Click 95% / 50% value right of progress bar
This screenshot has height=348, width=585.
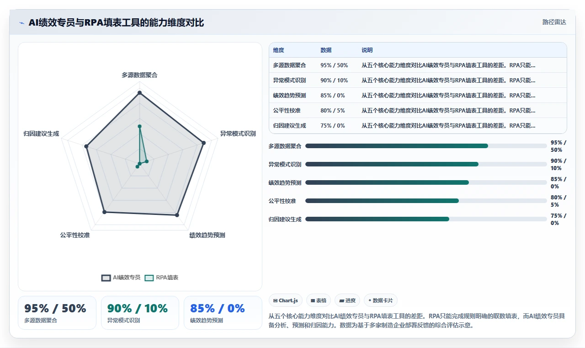pos(558,146)
